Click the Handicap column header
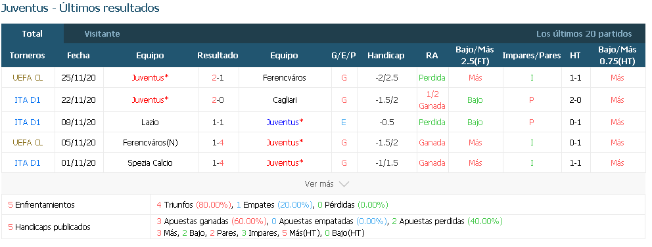Screen dimensions: 652x247 [386, 56]
